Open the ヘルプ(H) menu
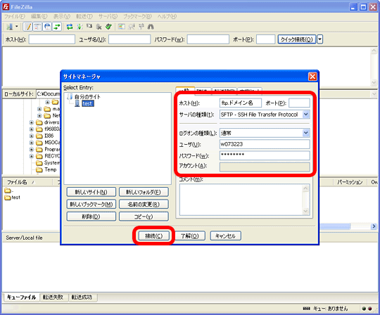The width and height of the screenshot is (380, 315). click(167, 16)
